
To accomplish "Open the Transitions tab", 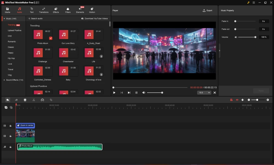I will 44,10.
